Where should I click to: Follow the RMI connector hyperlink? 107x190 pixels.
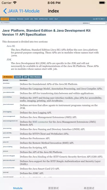pyautogui.click(x=40, y=122)
